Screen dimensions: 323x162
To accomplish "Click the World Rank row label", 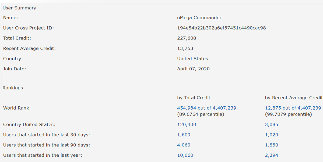I will click(16, 108).
